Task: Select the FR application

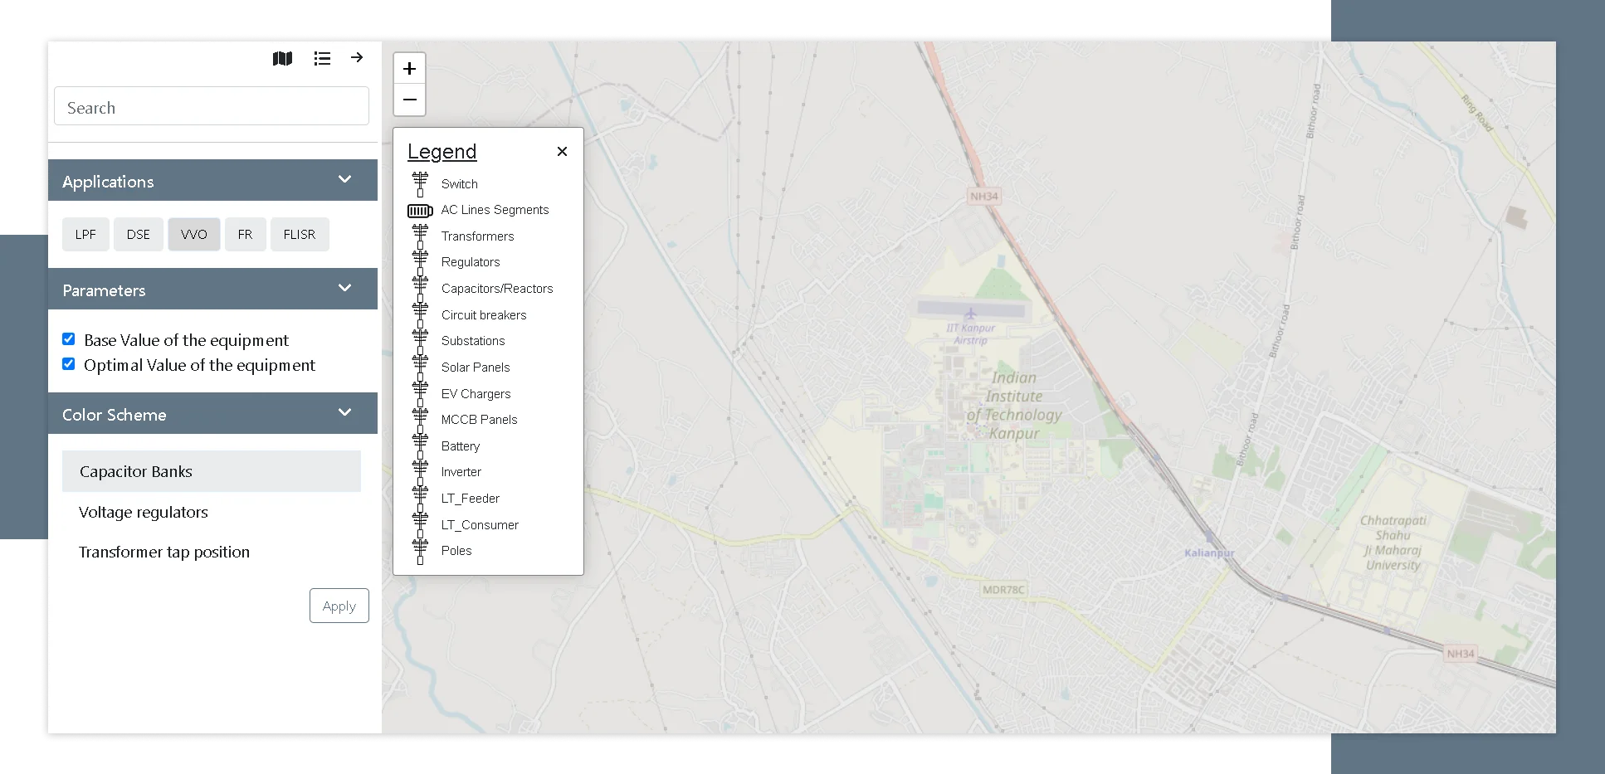Action: click(x=245, y=235)
